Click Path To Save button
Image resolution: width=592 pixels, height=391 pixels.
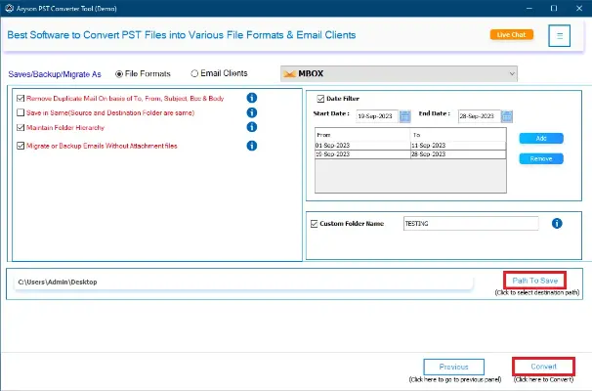click(535, 281)
